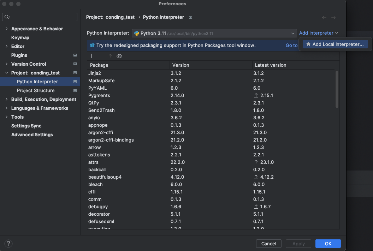The width and height of the screenshot is (373, 251).
Task: Click the upgrade package arrow icon
Action: [x=110, y=56]
